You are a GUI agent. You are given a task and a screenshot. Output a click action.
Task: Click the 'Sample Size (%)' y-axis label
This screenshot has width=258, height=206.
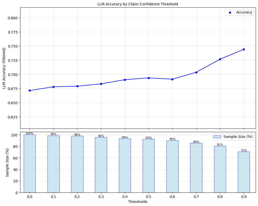tap(7, 162)
